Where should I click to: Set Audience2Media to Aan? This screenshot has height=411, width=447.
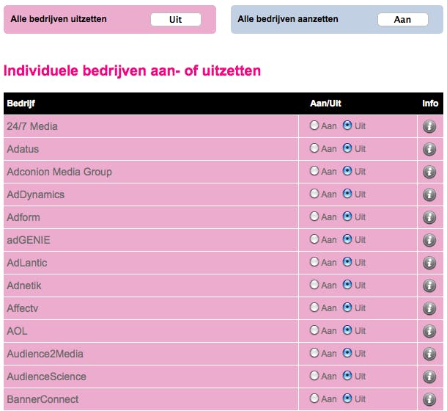314,353
